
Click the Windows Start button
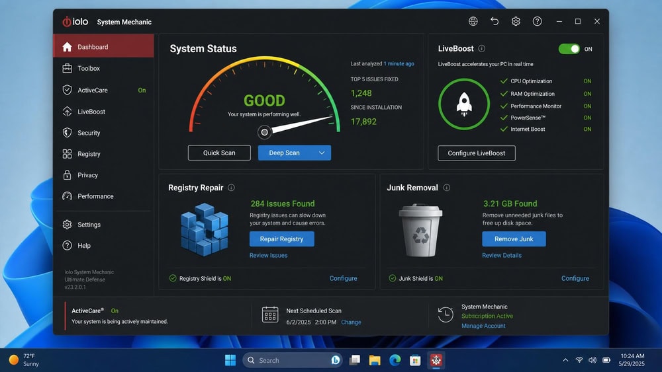(230, 360)
